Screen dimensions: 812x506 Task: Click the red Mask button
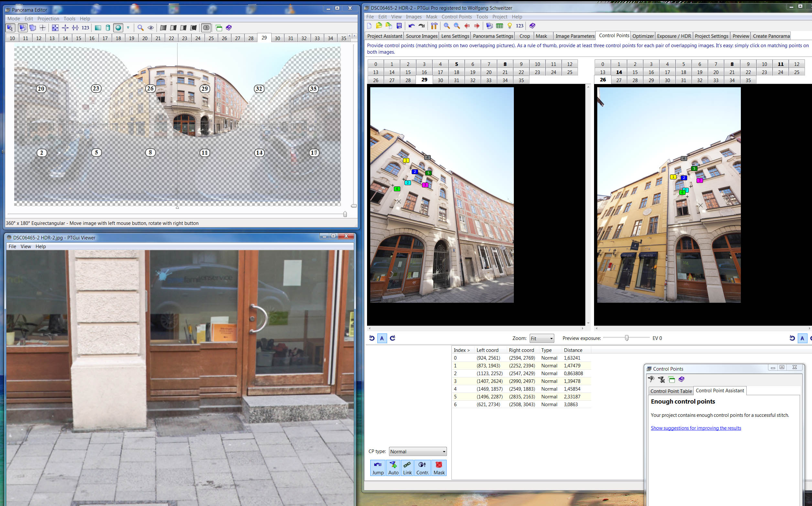[x=438, y=468]
